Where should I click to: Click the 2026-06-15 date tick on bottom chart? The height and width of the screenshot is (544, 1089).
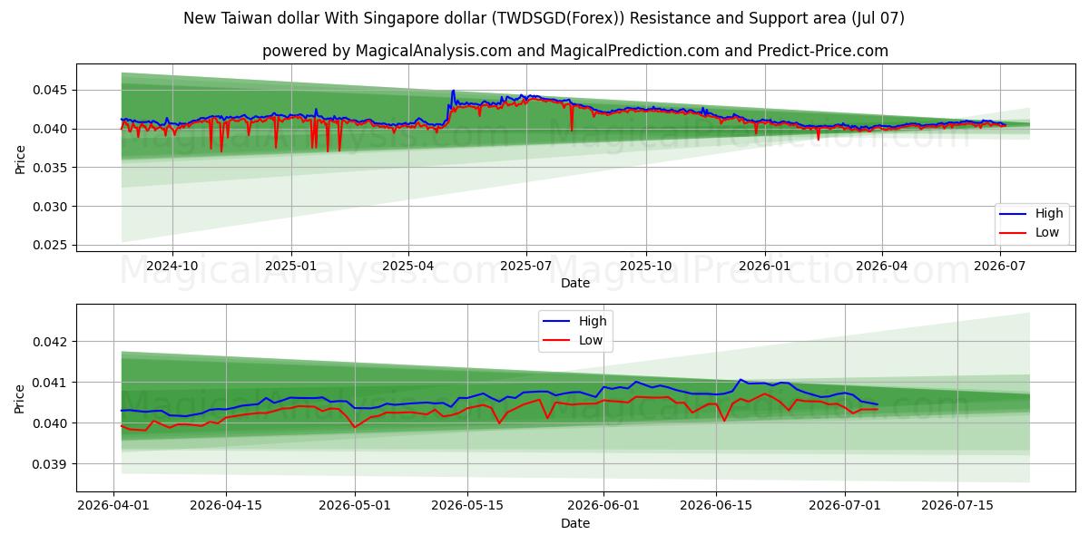point(716,506)
